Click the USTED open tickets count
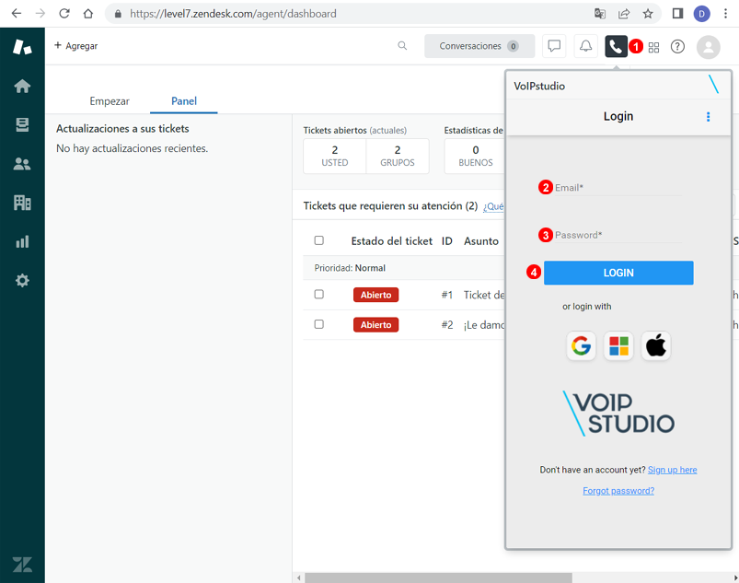 click(335, 157)
